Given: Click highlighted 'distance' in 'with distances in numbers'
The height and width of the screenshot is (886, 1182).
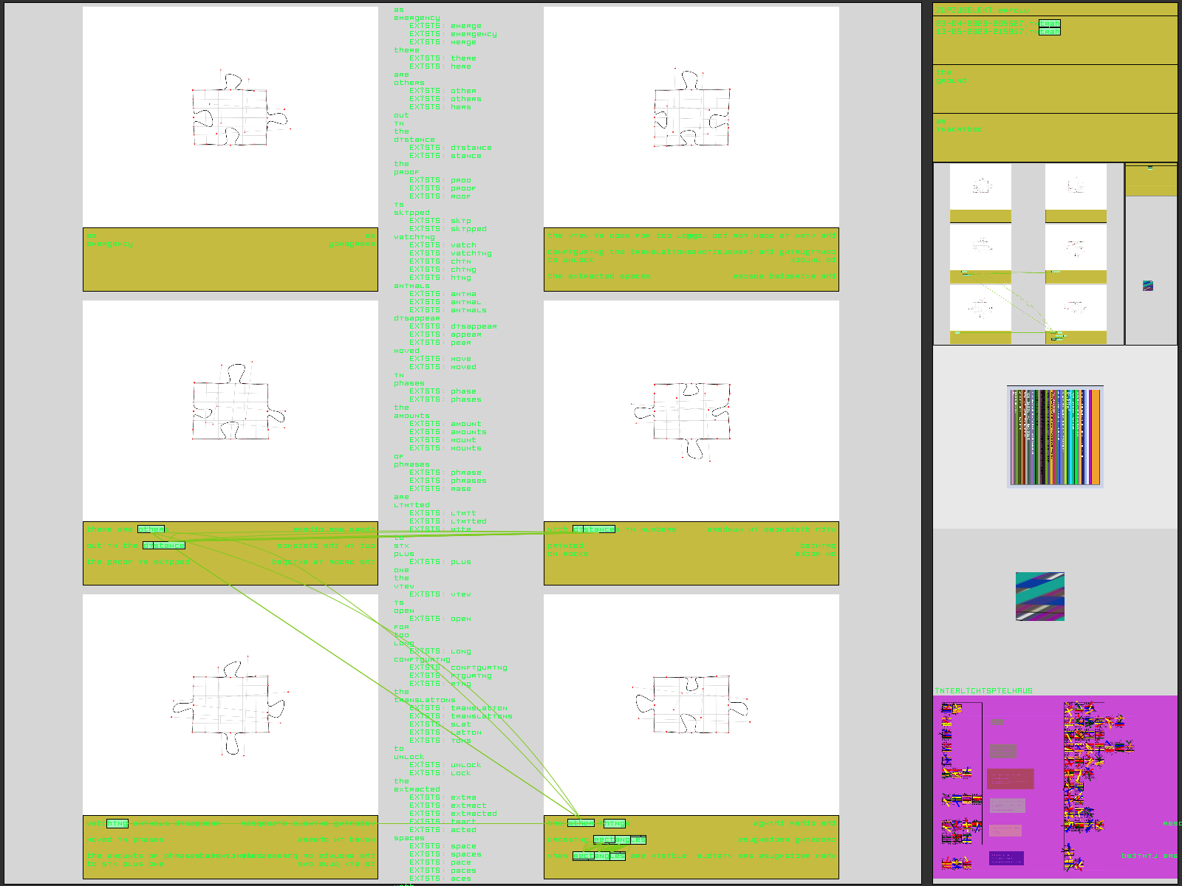Looking at the screenshot, I should click(593, 529).
